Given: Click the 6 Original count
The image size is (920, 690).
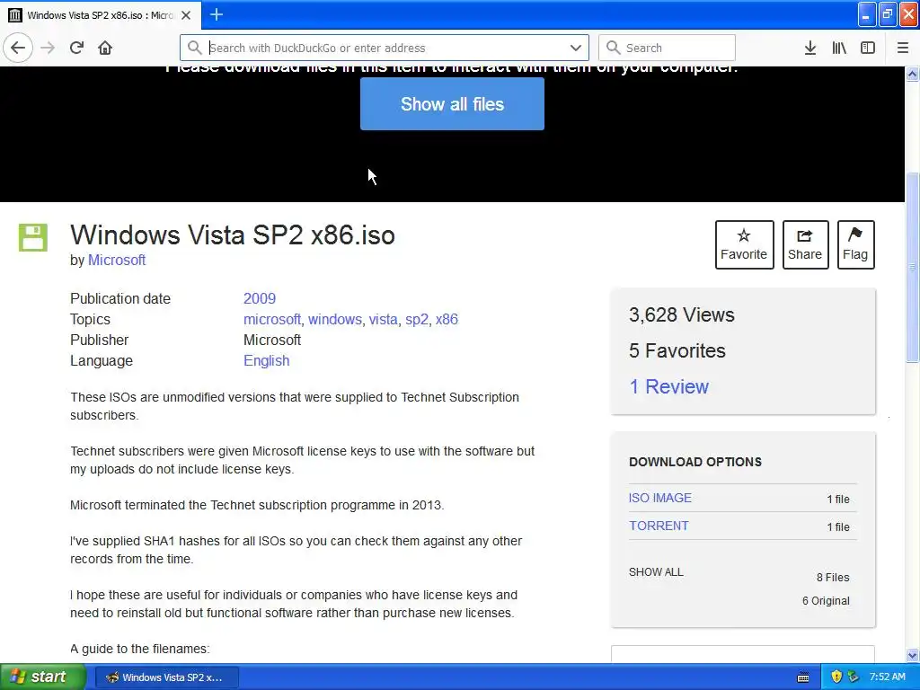Looking at the screenshot, I should pyautogui.click(x=826, y=601).
